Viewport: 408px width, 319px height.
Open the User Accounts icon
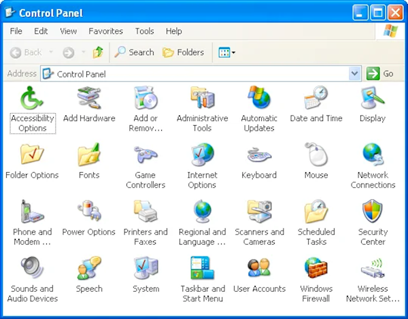[259, 269]
